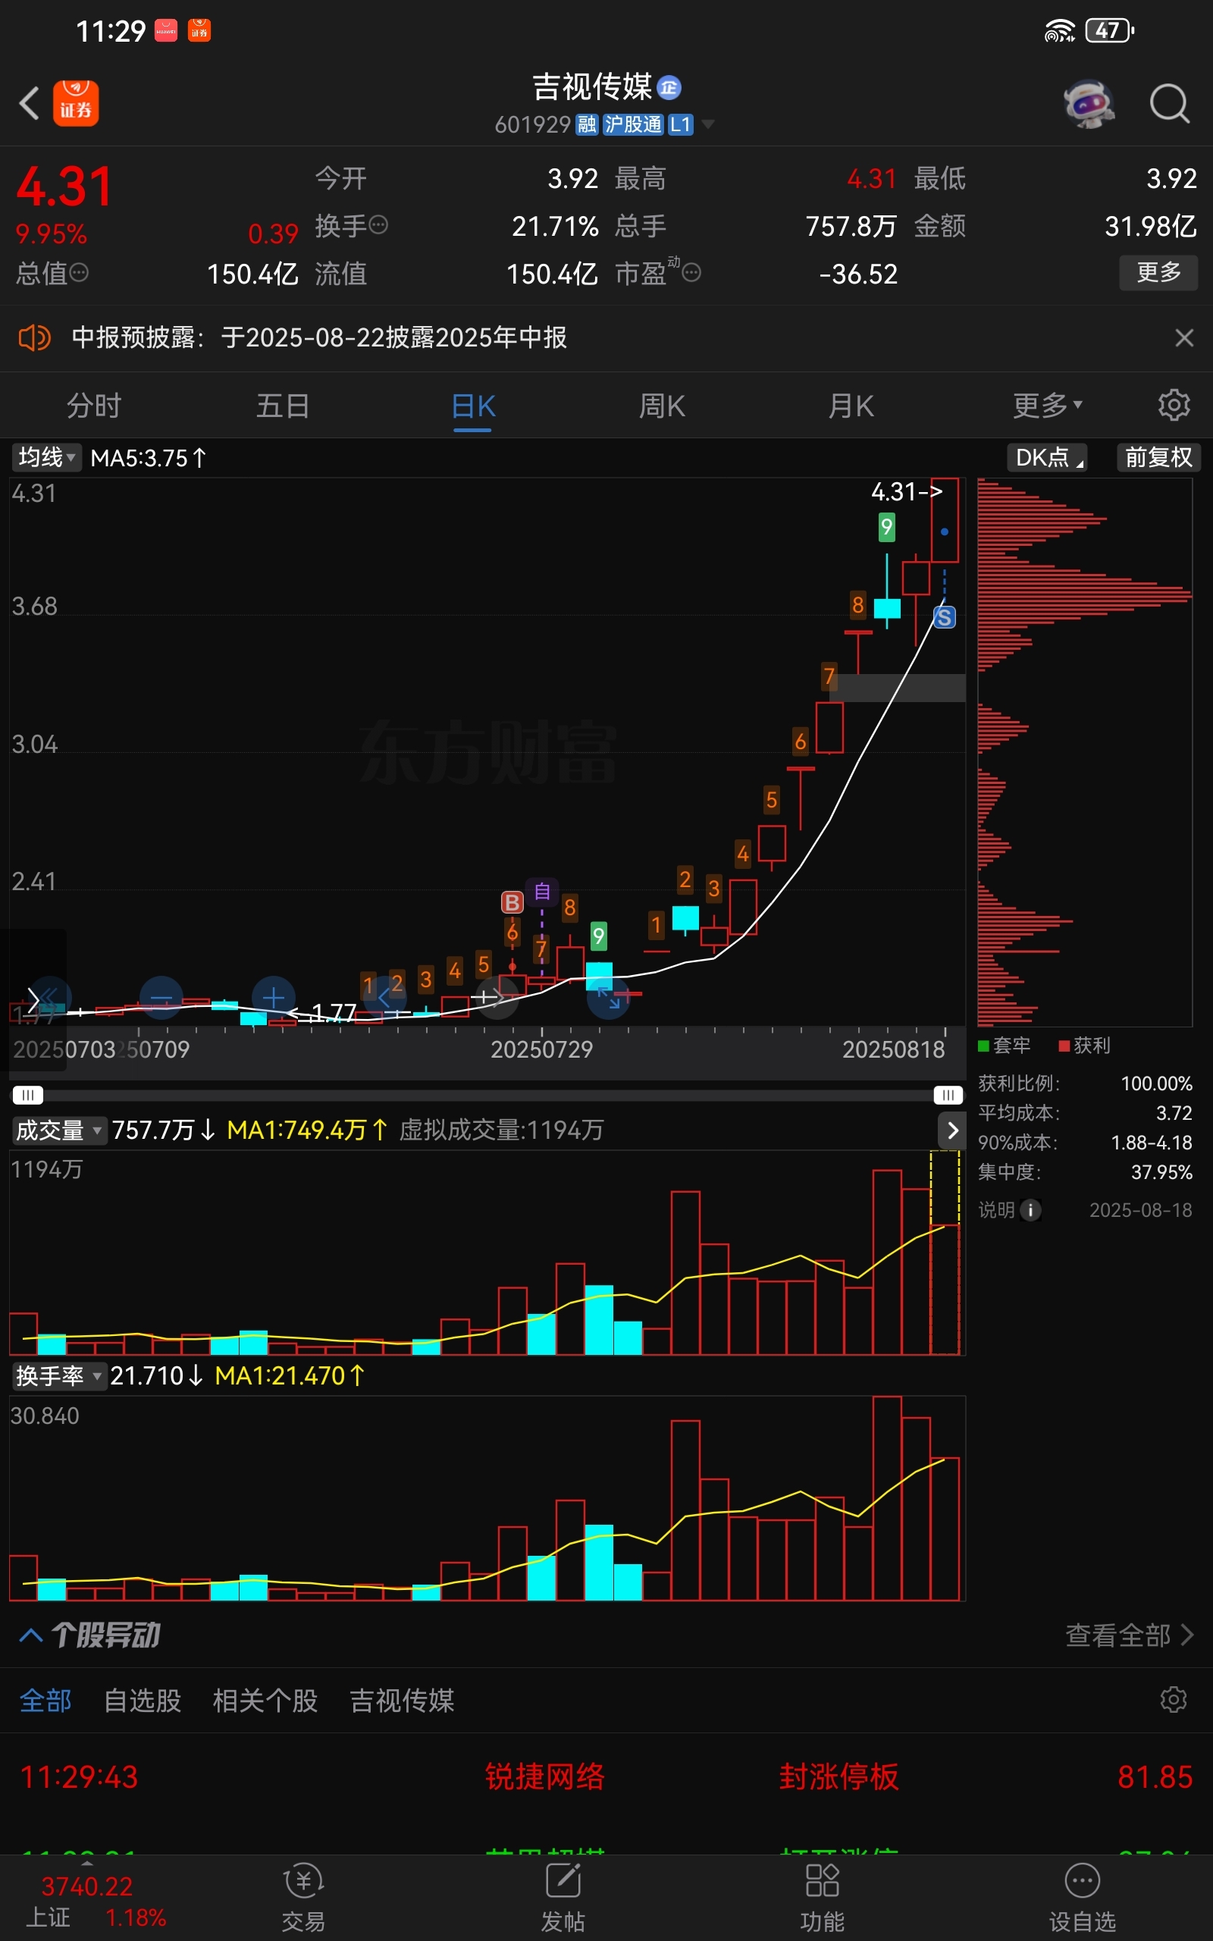
Task: Tap the blue S sell marker
Action: [945, 618]
